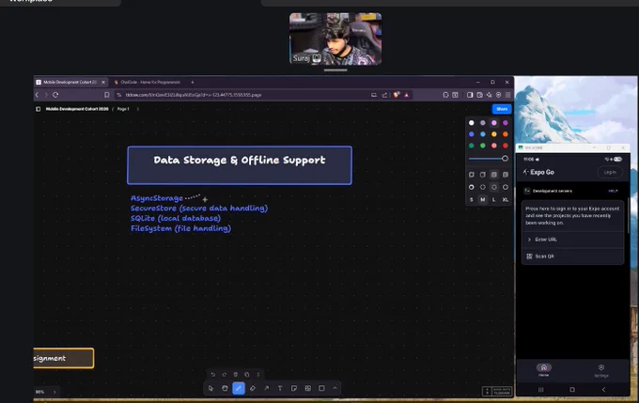The image size is (639, 403).
Task: Open the Page 1 breadcrumb menu
Action: point(123,109)
